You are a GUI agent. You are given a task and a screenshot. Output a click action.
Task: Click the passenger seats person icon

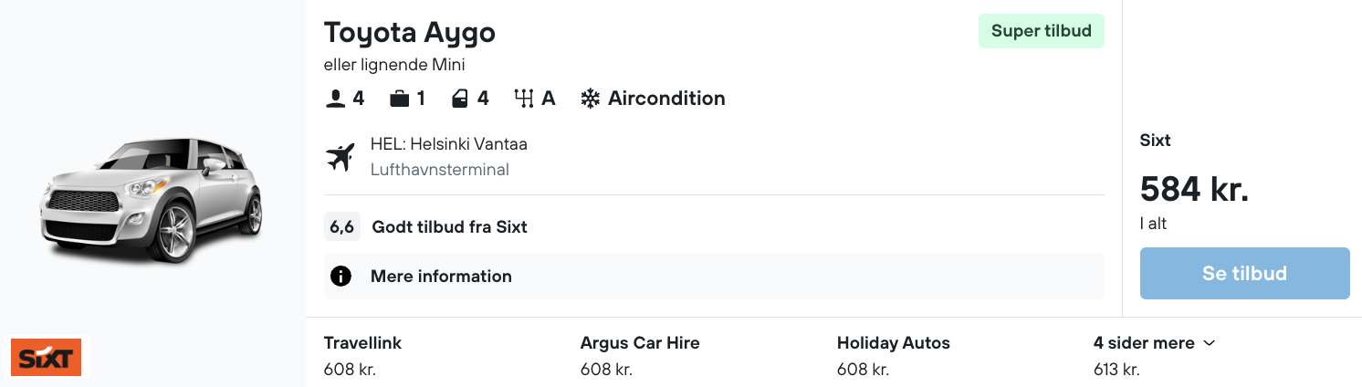click(335, 99)
